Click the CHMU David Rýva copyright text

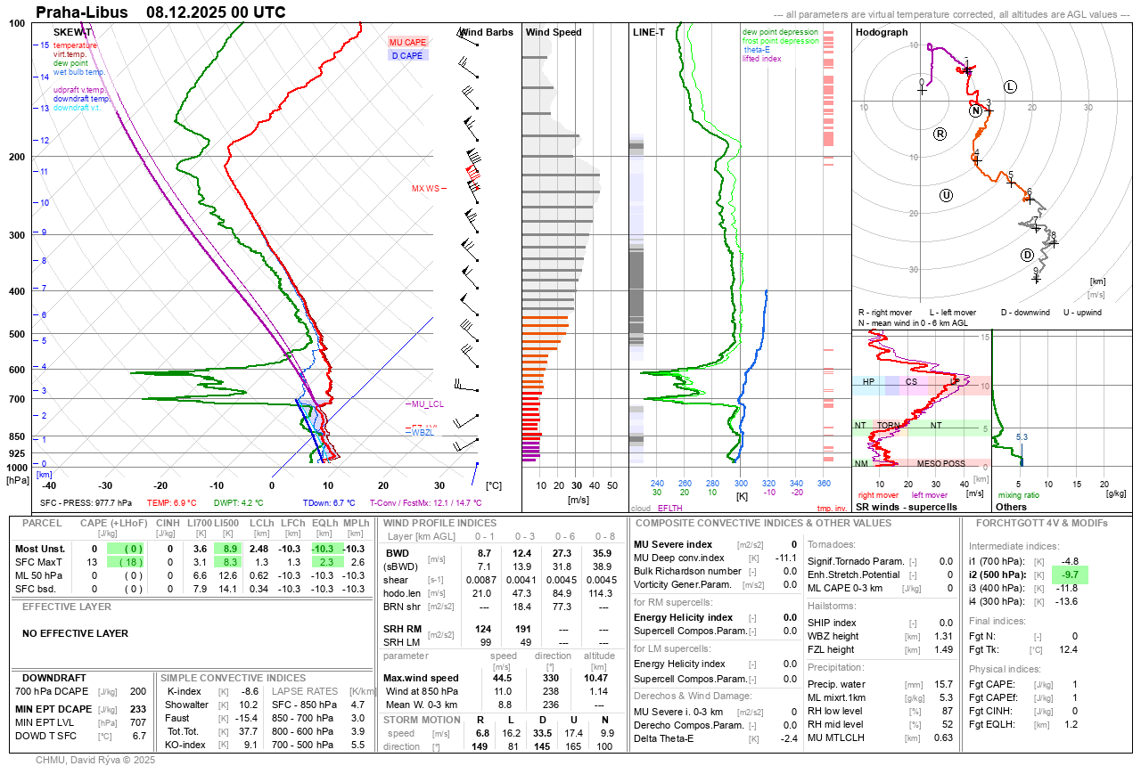click(x=95, y=760)
